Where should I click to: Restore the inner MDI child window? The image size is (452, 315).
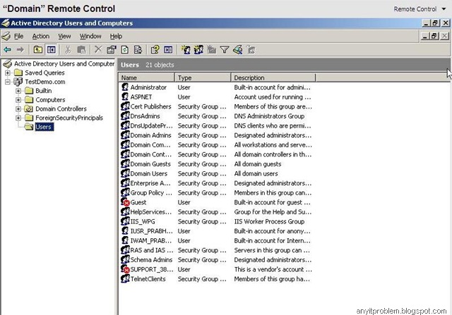(x=434, y=36)
